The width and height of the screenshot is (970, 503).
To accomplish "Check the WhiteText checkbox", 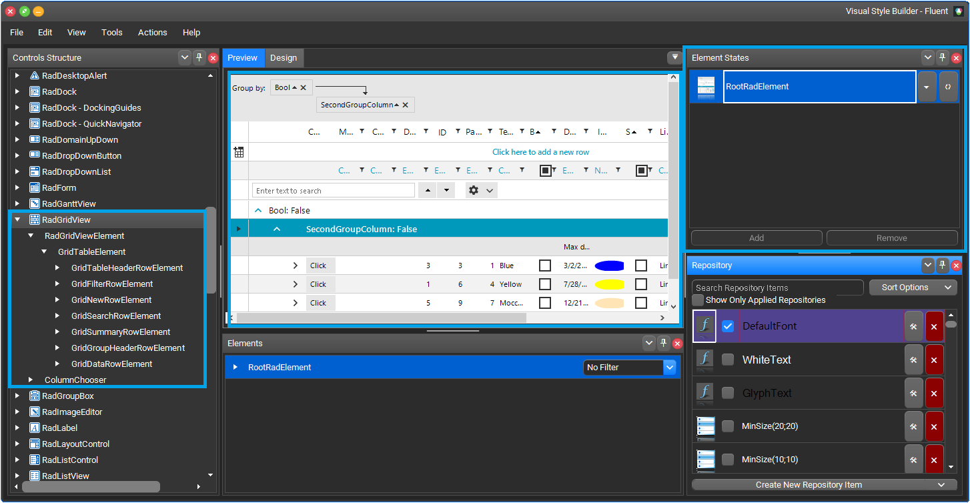I will tap(728, 360).
